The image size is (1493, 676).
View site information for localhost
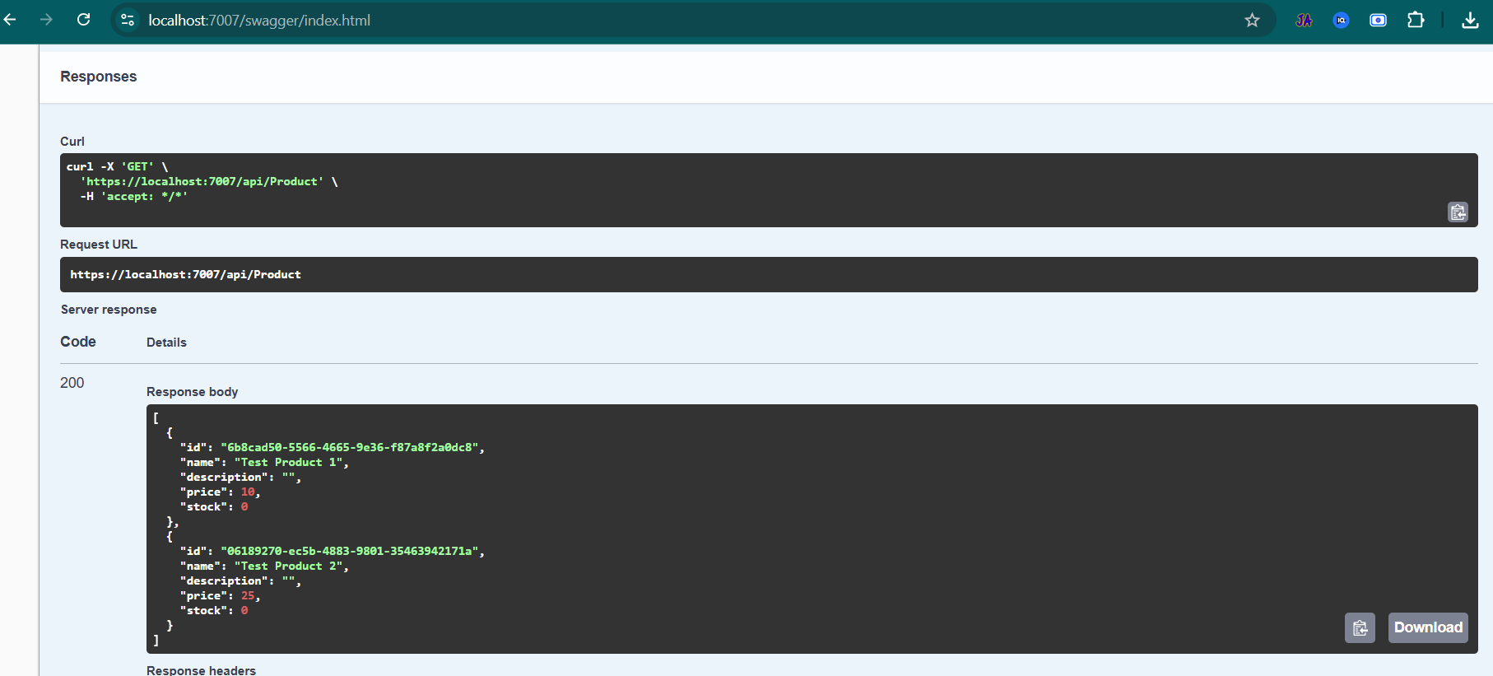click(x=128, y=21)
